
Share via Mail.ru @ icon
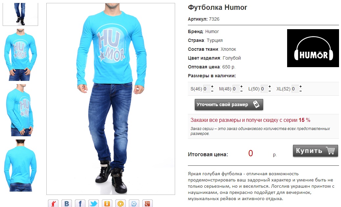121,203
